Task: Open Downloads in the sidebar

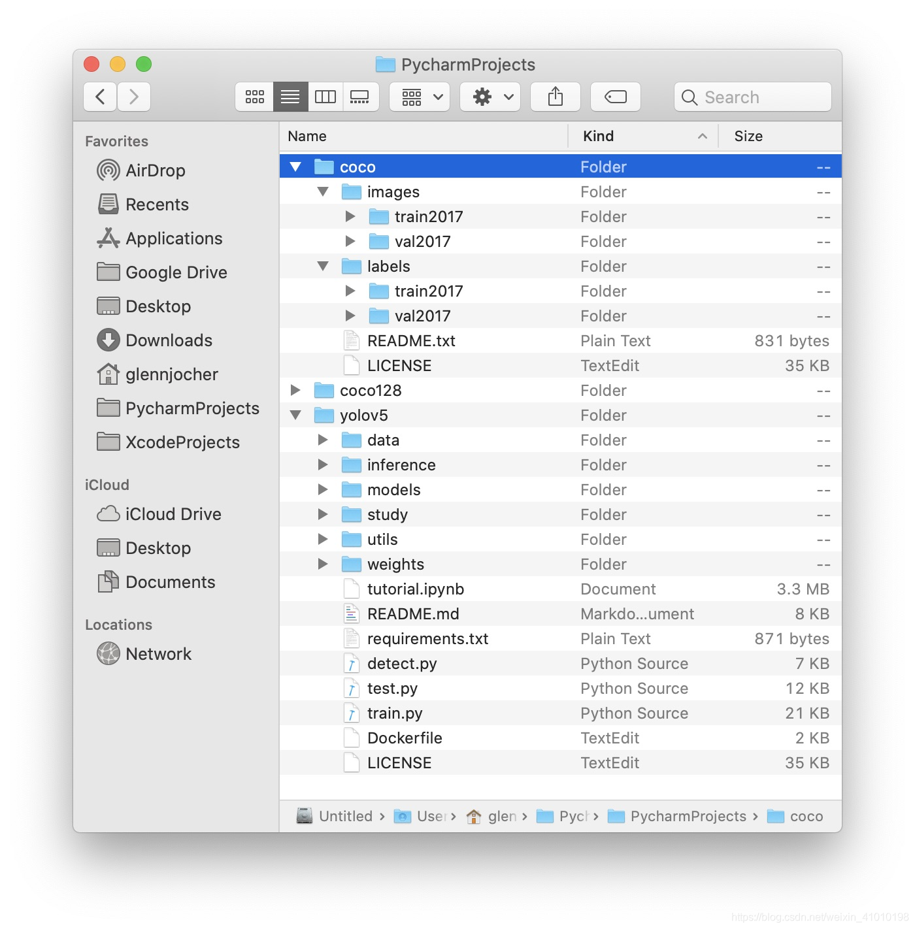Action: coord(154,340)
